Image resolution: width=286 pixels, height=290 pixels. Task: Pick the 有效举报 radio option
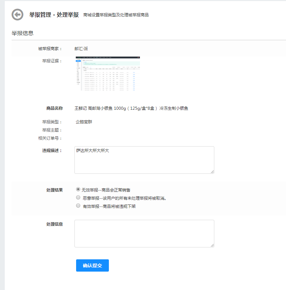click(78, 205)
